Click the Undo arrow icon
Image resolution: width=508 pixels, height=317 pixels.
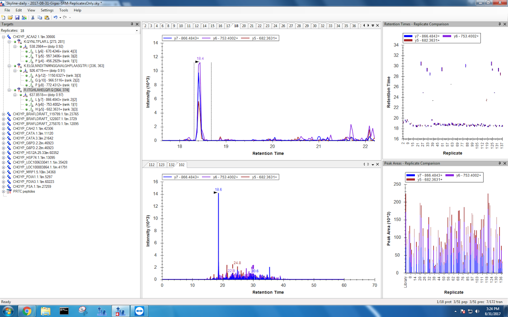[x=55, y=17]
